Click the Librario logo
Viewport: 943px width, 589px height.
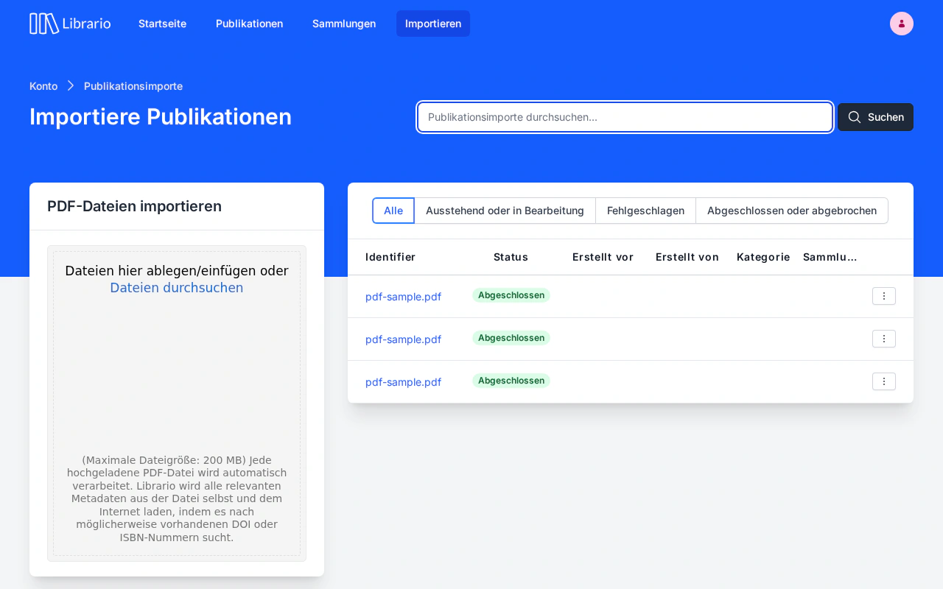(x=70, y=24)
